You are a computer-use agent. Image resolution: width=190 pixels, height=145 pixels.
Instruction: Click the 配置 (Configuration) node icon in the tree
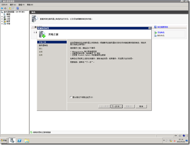click(x=5, y=21)
